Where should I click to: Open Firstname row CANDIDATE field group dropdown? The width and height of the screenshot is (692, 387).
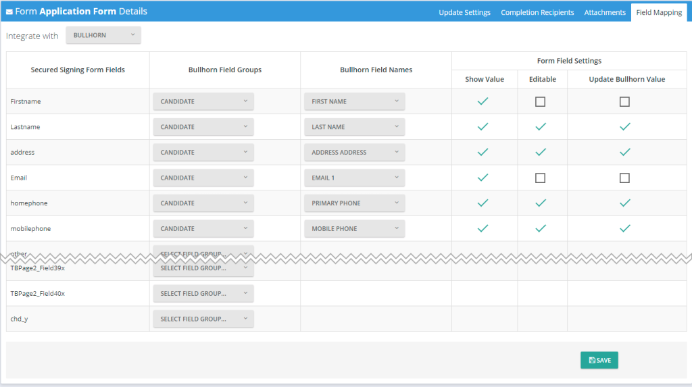coord(203,101)
